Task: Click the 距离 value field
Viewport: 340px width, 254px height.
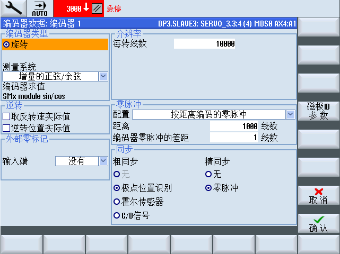Action: [234, 126]
